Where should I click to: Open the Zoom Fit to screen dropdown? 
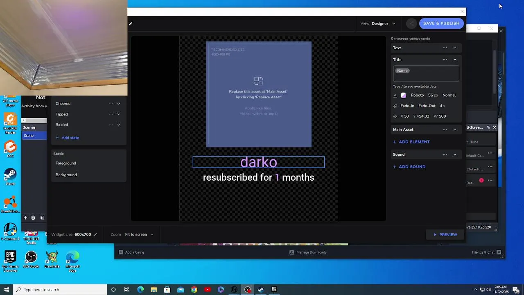(139, 235)
